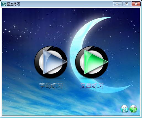This screenshot has width=142, height=118.
Task: Click the 字母练习 text label
Action: (51, 86)
